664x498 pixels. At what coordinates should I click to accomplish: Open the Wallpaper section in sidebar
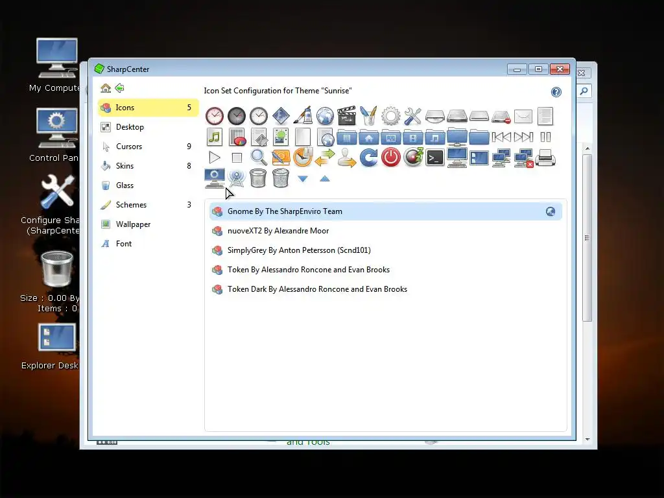coord(148,224)
